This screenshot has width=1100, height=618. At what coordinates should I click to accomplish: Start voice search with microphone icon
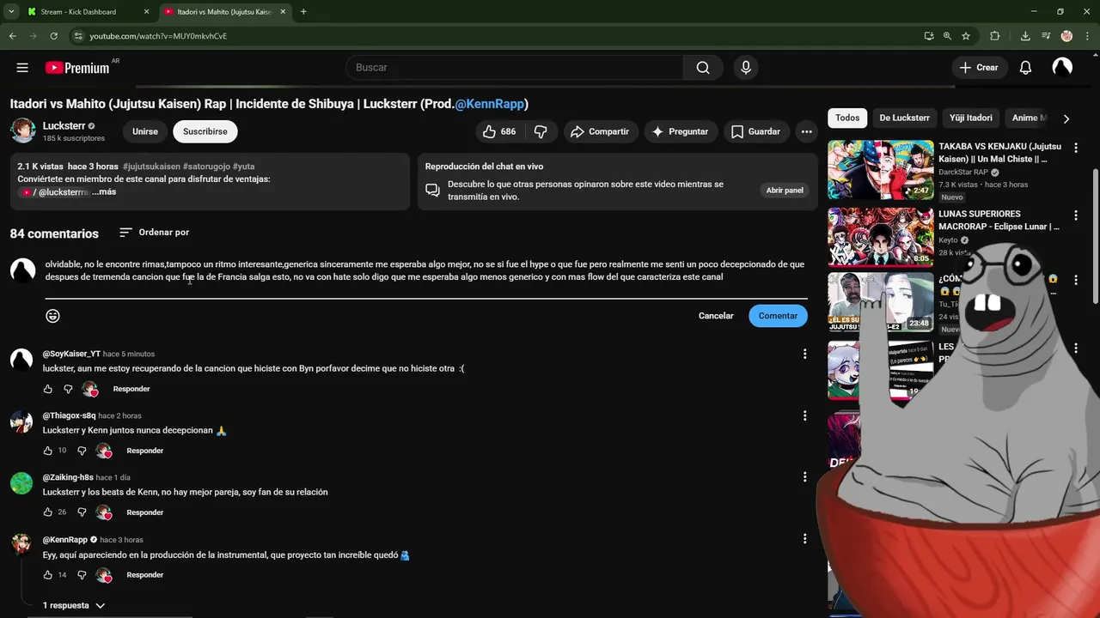(x=745, y=68)
